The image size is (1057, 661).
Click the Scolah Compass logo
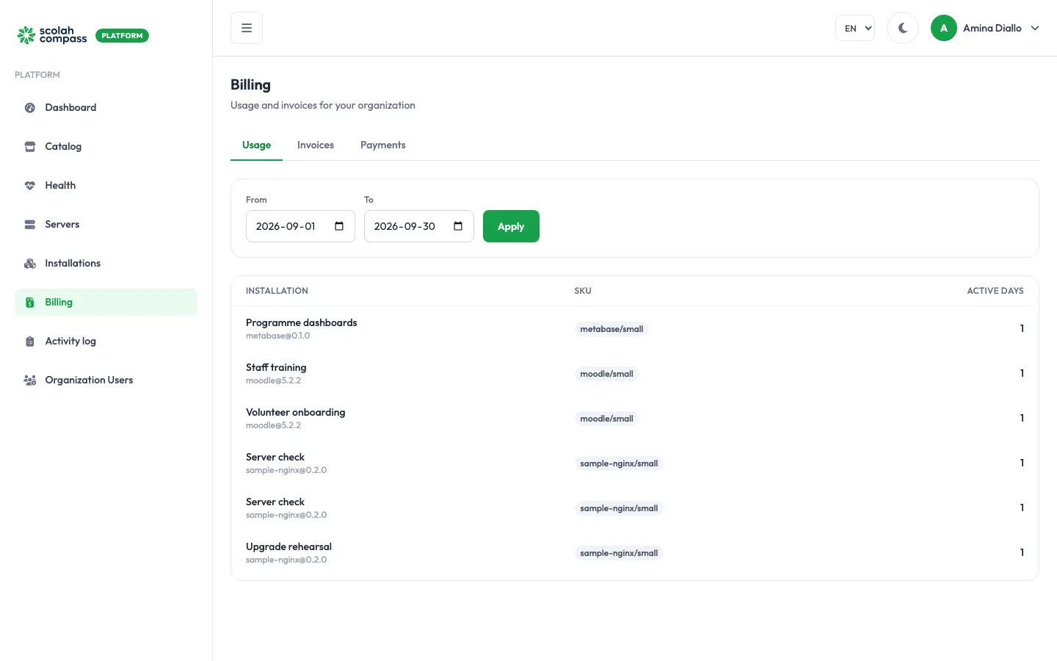click(52, 35)
